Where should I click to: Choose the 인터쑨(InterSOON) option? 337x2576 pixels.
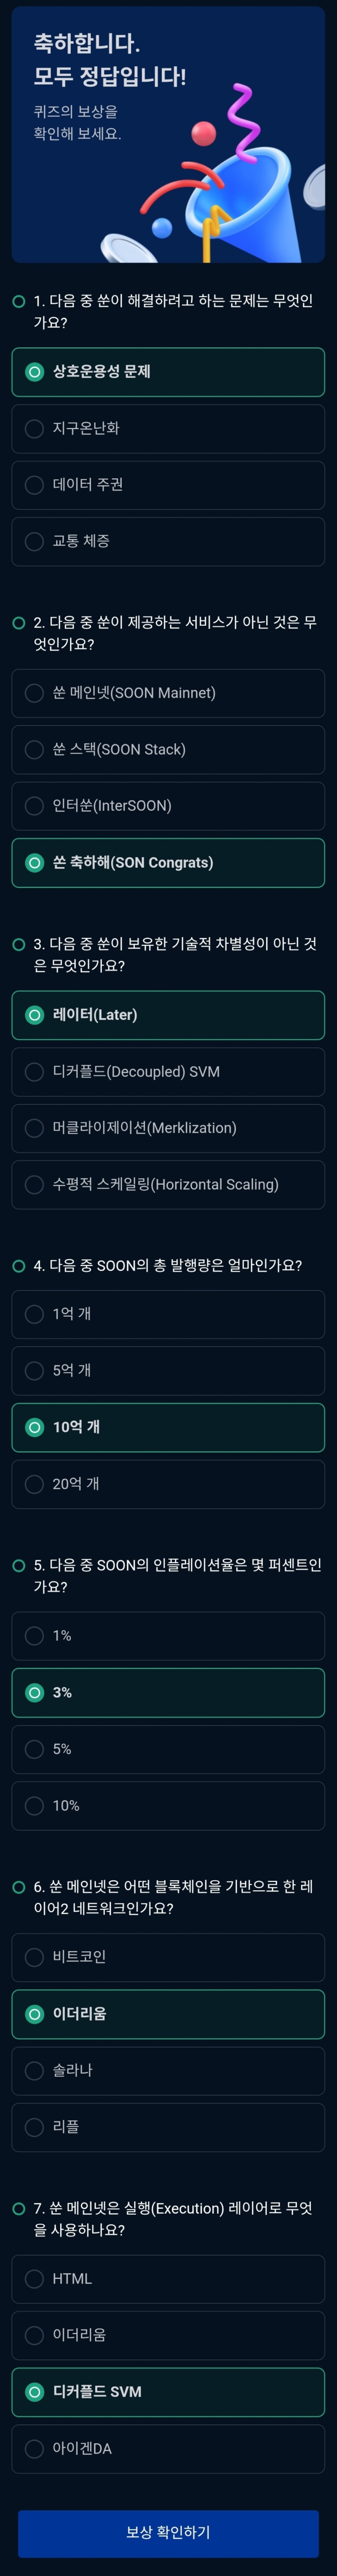point(168,806)
